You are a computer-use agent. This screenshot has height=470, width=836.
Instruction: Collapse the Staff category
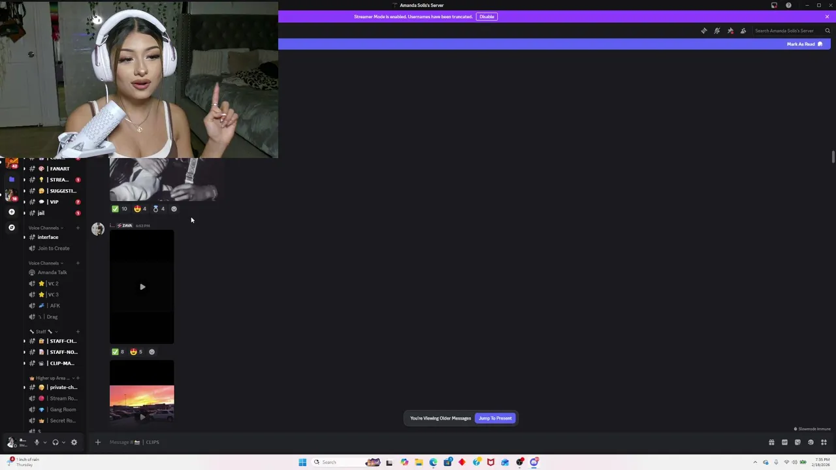point(43,332)
